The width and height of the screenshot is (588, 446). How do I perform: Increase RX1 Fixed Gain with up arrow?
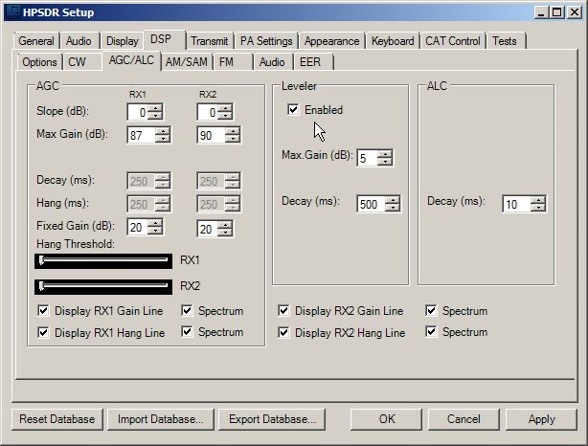pyautogui.click(x=155, y=223)
